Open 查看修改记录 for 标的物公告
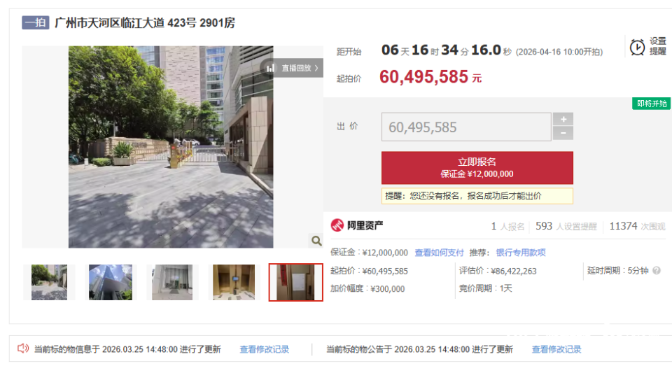This screenshot has height=366, width=672. (556, 349)
